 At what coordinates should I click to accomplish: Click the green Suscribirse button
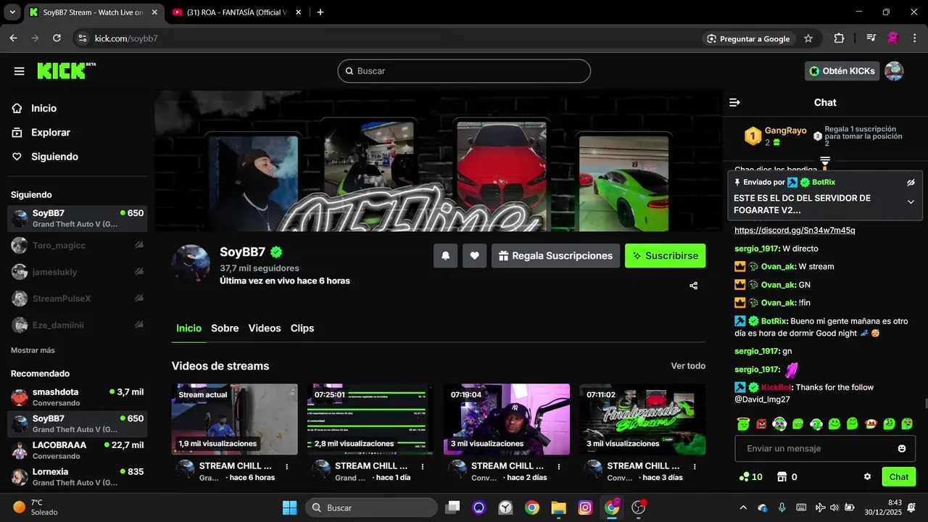[665, 256]
